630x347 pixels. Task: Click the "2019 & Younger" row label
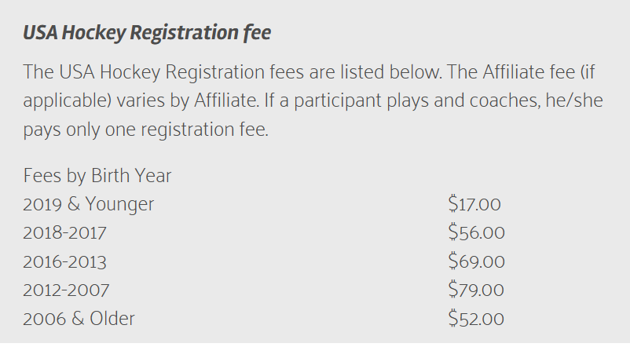pos(89,205)
